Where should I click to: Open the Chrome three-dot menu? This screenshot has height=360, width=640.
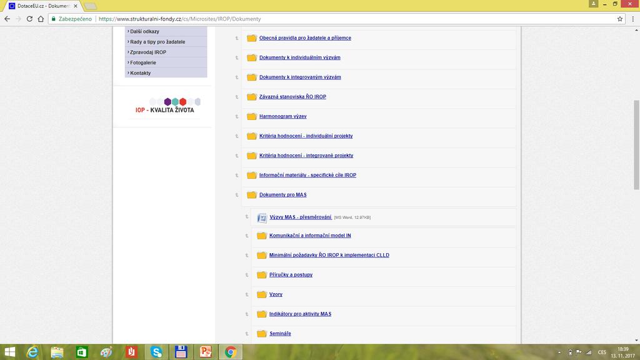click(633, 19)
